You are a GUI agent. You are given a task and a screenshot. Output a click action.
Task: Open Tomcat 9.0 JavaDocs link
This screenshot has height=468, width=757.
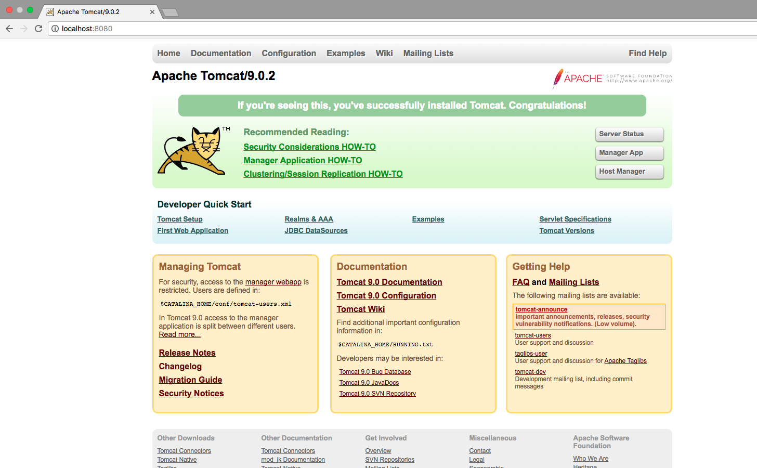(x=369, y=383)
